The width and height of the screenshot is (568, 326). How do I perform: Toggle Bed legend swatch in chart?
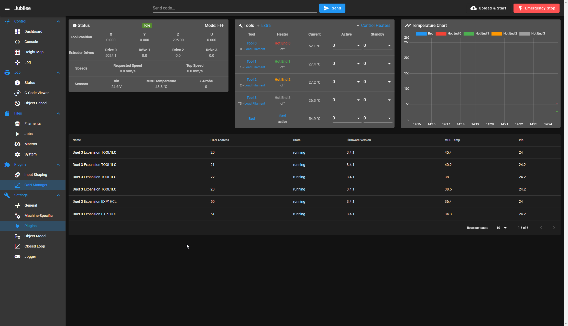coord(421,33)
